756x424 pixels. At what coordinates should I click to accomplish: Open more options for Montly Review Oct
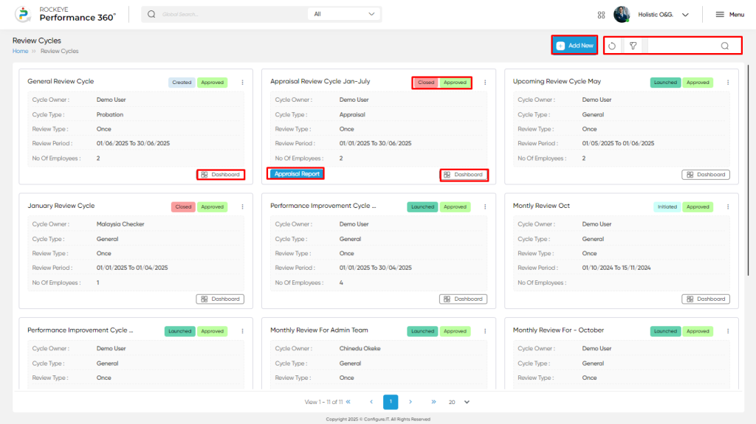point(728,206)
